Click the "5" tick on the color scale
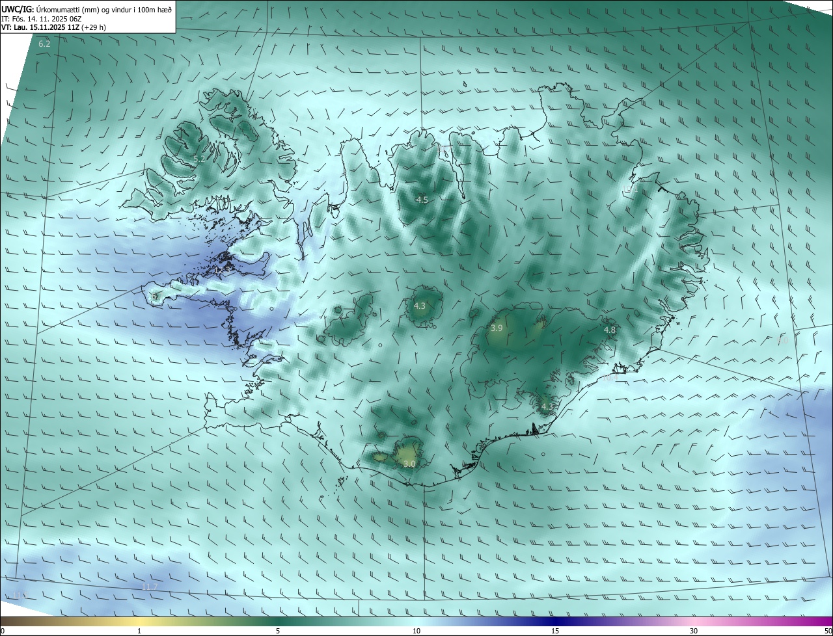The height and width of the screenshot is (636, 833). [278, 631]
